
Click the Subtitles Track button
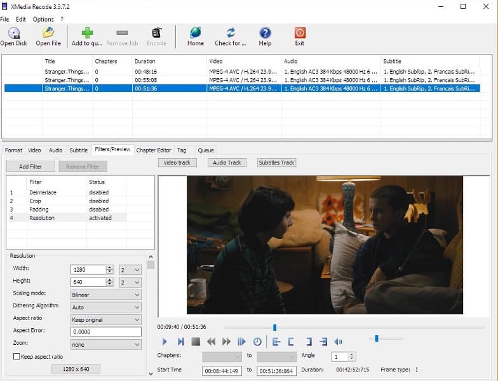click(x=276, y=163)
